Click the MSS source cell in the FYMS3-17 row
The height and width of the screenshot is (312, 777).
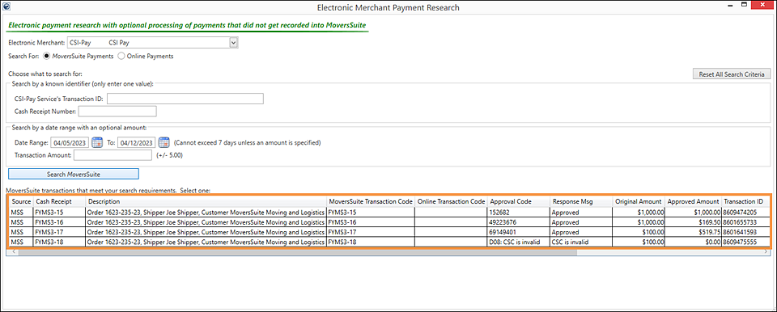(21, 232)
